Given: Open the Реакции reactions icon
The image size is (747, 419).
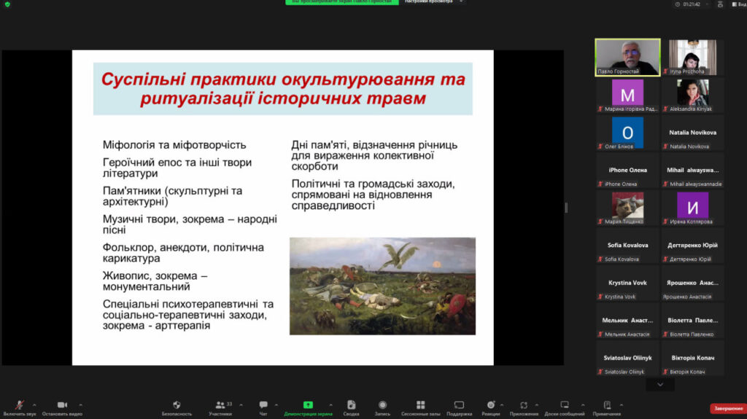Looking at the screenshot, I should click(x=490, y=405).
